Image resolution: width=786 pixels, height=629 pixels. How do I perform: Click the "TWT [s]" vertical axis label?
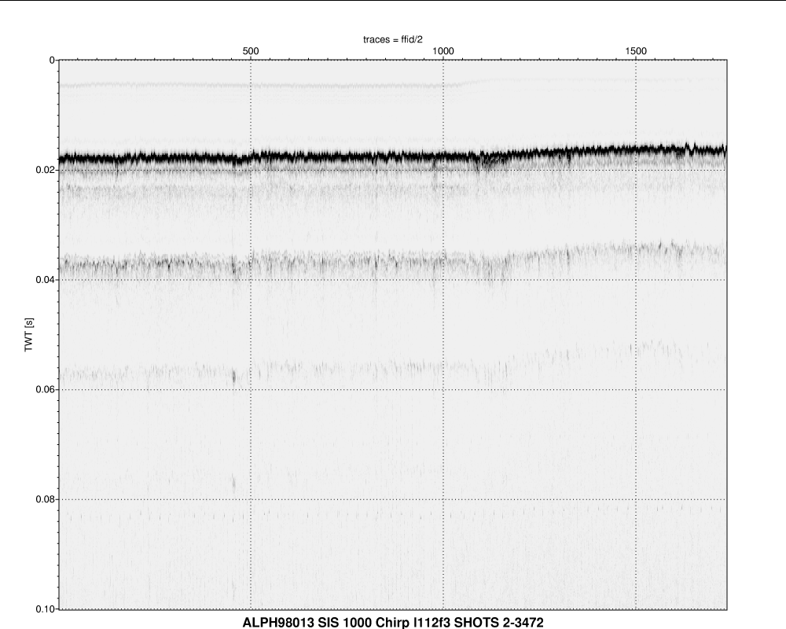tap(29, 334)
